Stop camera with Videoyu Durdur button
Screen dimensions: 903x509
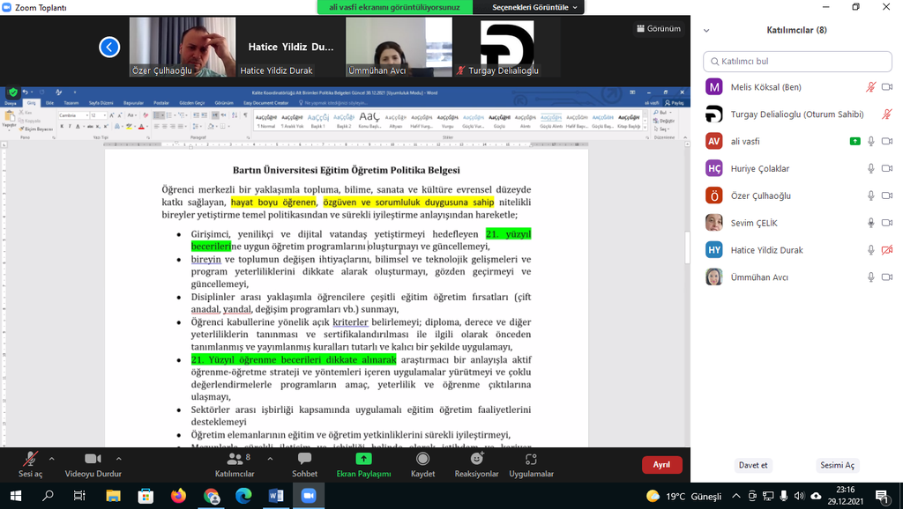(x=93, y=460)
